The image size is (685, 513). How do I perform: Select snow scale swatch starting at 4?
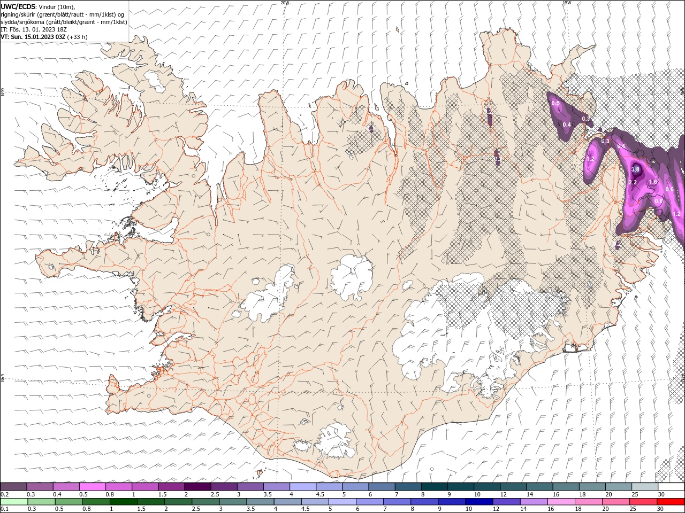(303, 487)
